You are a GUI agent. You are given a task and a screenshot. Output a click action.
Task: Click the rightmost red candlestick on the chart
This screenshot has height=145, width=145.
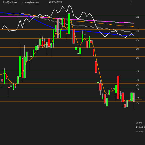(134, 97)
